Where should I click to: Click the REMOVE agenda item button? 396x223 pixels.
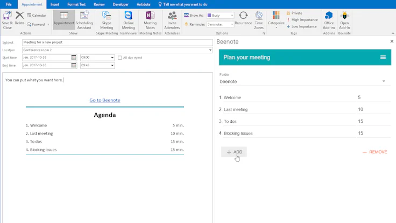[375, 152]
